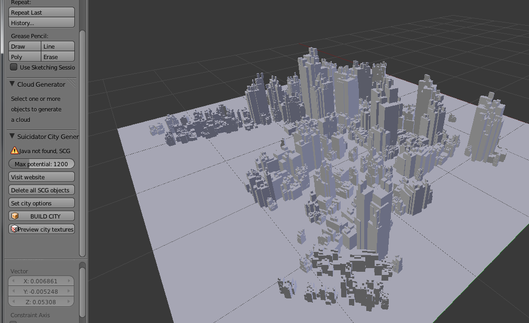Collapse the Suicidator City Generator panel
Screen dimensions: 529x323
coord(12,136)
